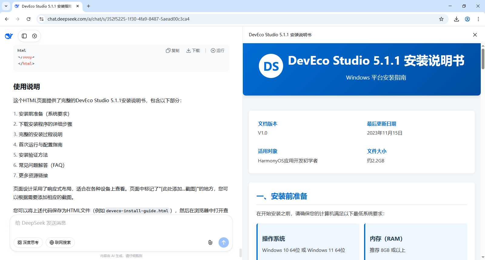Viewport: 485px width, 260px height.
Task: Close the DevEco Studio preview panel
Action: [x=475, y=35]
